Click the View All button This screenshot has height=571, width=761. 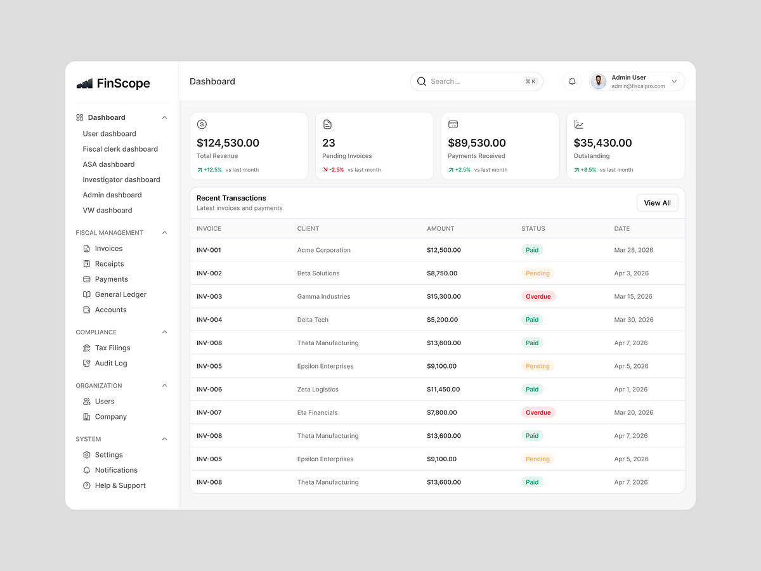coord(658,203)
